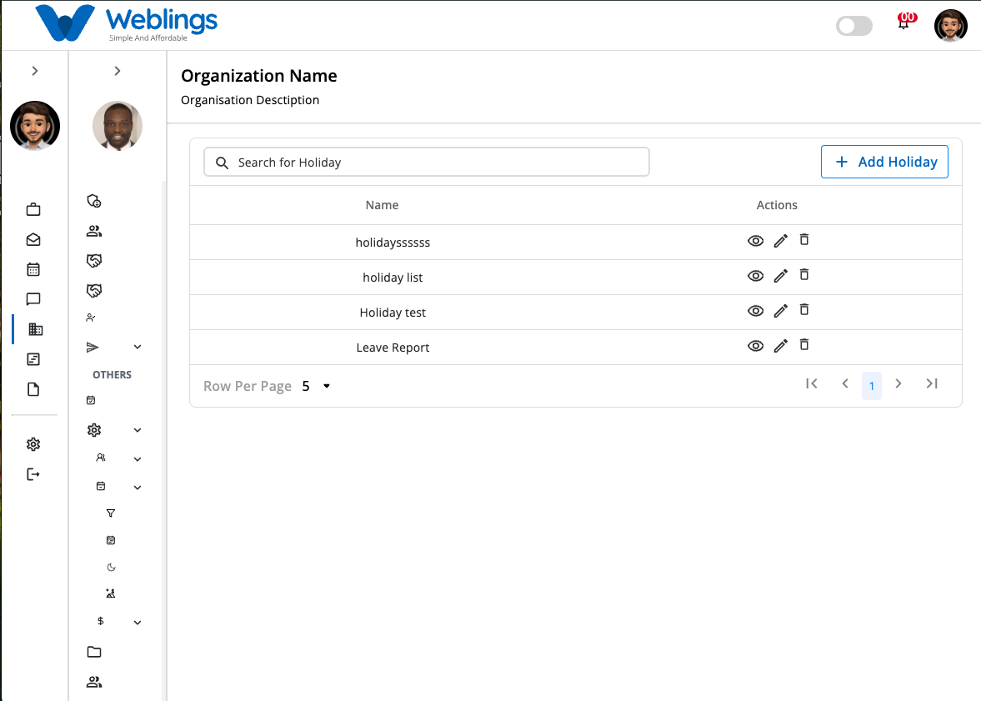Go to the first page of results

812,383
